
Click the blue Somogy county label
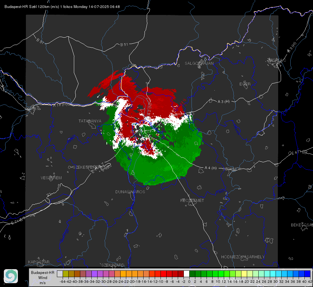(x=64, y=235)
